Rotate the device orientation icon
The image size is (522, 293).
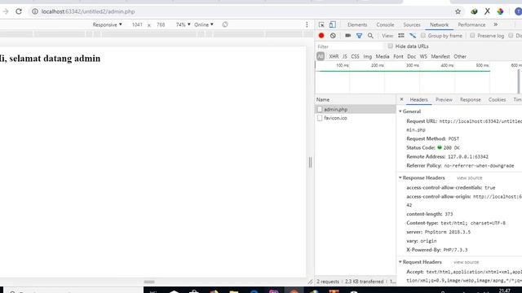tap(225, 24)
